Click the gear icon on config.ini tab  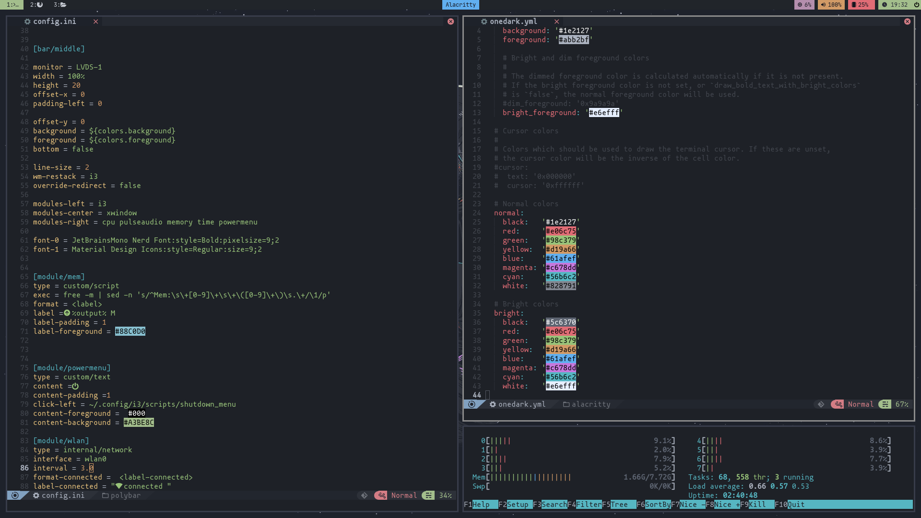(27, 22)
